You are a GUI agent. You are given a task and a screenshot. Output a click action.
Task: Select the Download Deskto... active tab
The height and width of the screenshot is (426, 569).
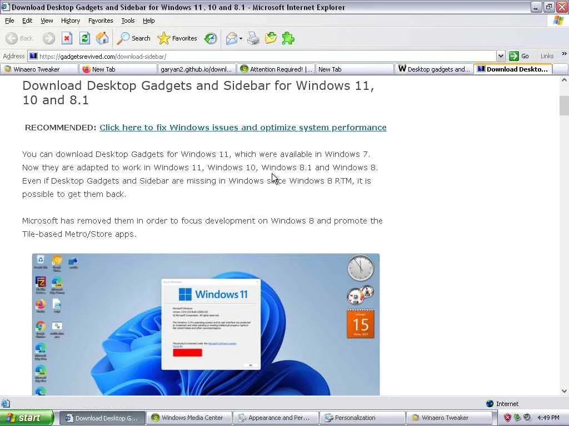point(513,69)
